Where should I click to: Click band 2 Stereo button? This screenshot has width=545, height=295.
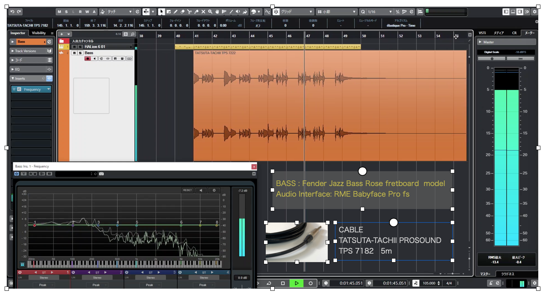tap(97, 278)
